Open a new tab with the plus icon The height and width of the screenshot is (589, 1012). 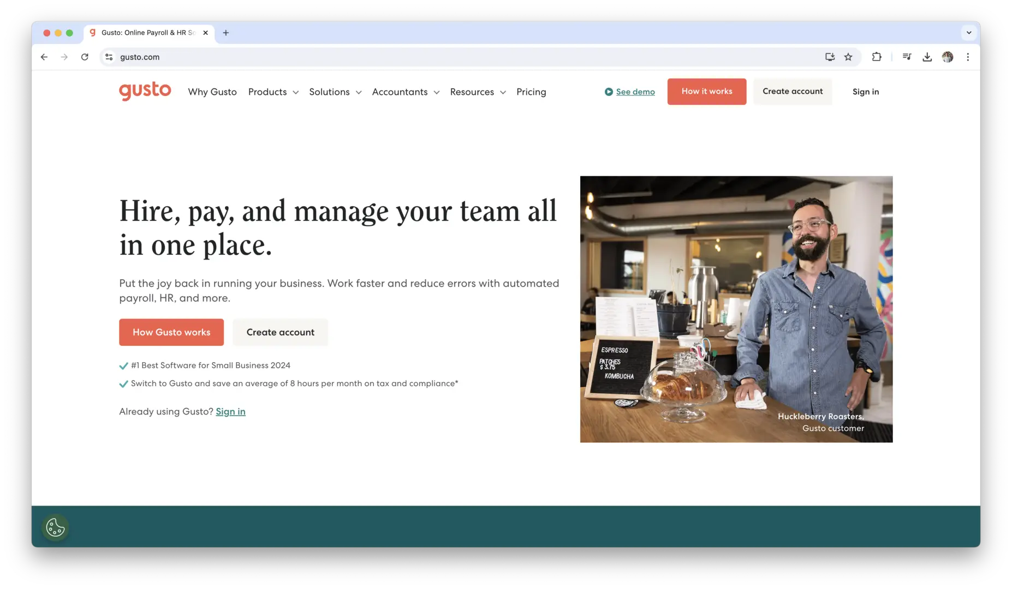click(225, 33)
